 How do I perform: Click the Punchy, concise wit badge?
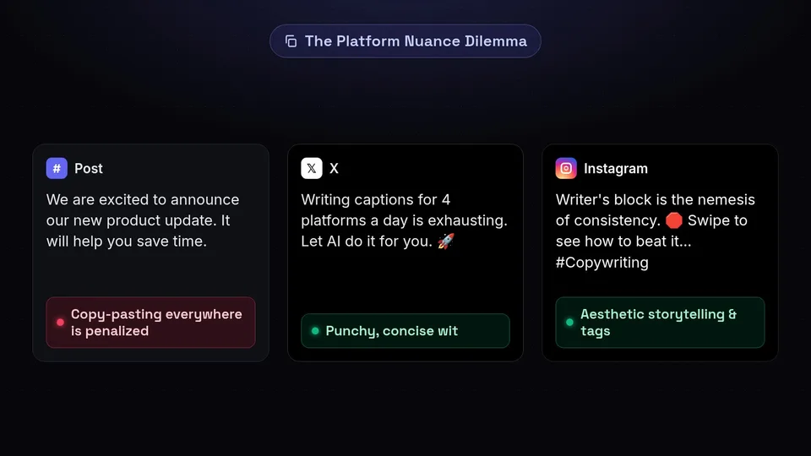tap(405, 331)
